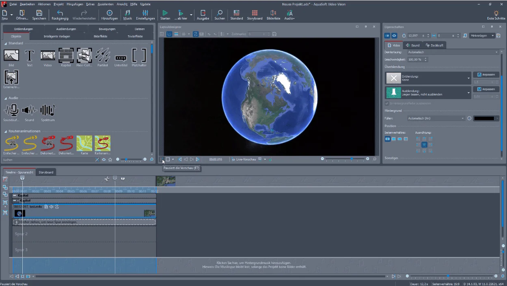Screen dimensions: 507x286
Task: Open Einstellungen from the toolbar
Action: [x=145, y=15]
